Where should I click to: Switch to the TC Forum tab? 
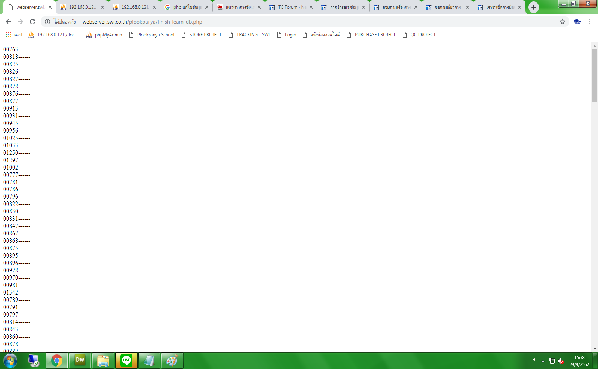coord(291,8)
